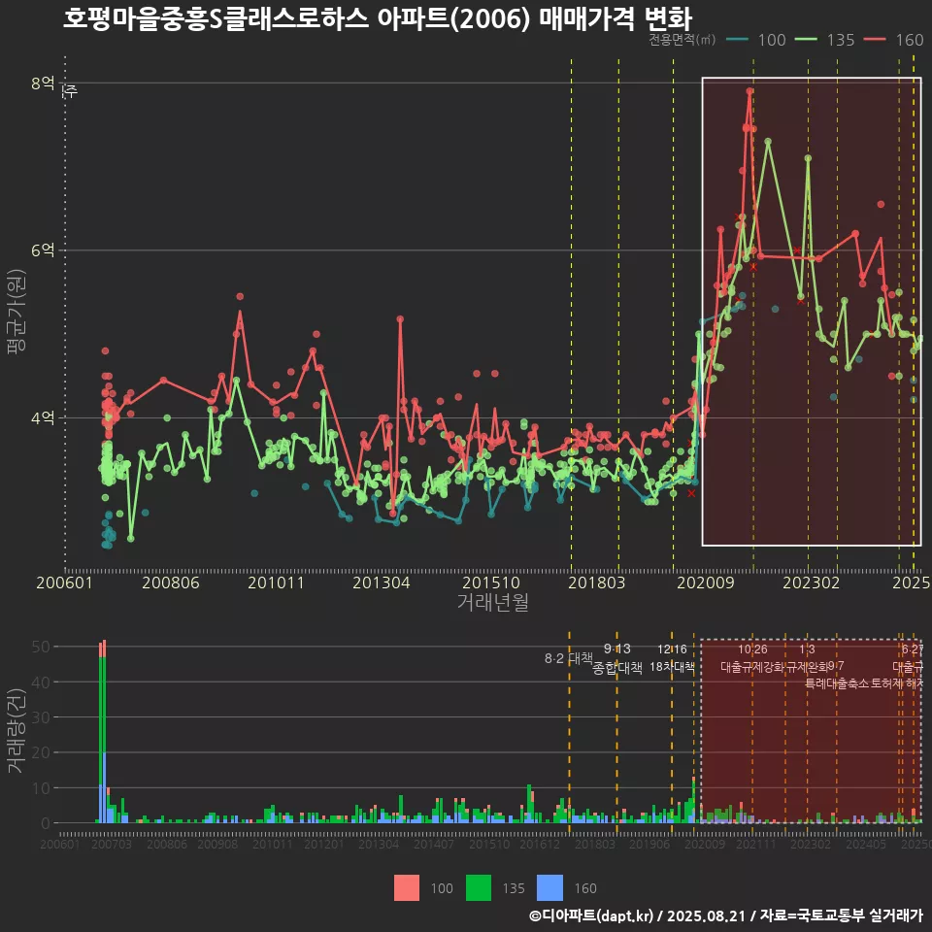Viewport: 932px width, 932px height.
Task: Click the 12·16 18차대책 policy annotation
Action: point(672,658)
